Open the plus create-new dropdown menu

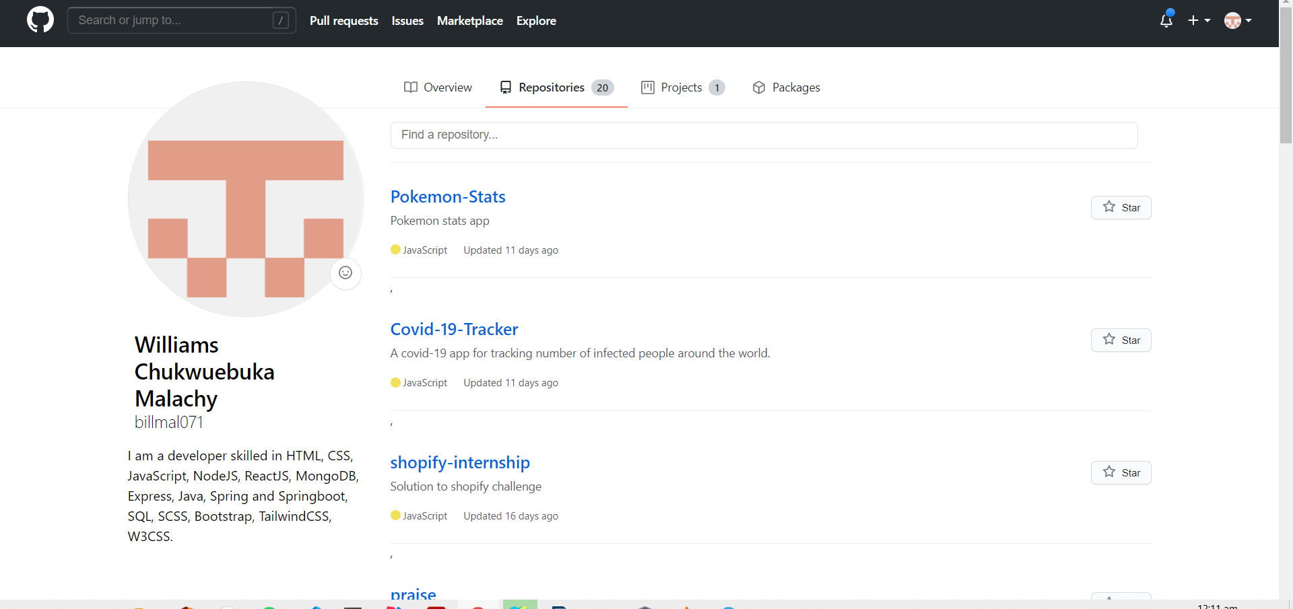pyautogui.click(x=1199, y=20)
